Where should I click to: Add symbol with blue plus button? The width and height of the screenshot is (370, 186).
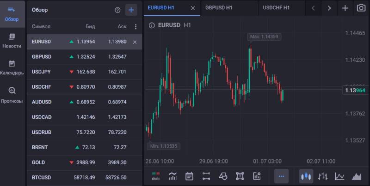(x=131, y=10)
